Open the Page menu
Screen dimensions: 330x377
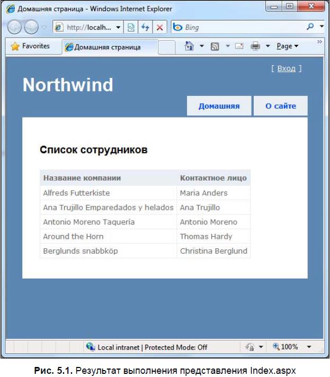point(288,46)
